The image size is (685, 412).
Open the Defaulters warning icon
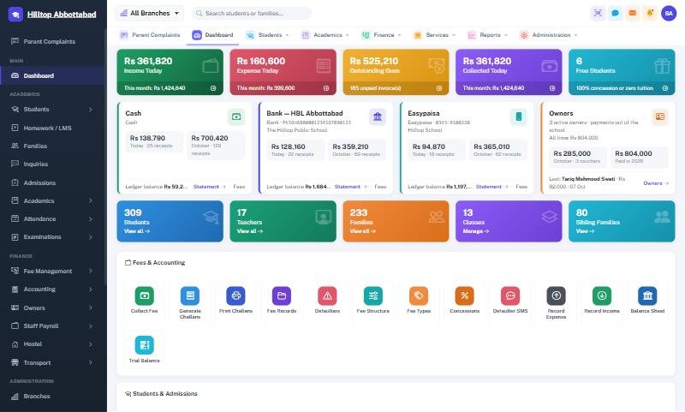tap(327, 296)
